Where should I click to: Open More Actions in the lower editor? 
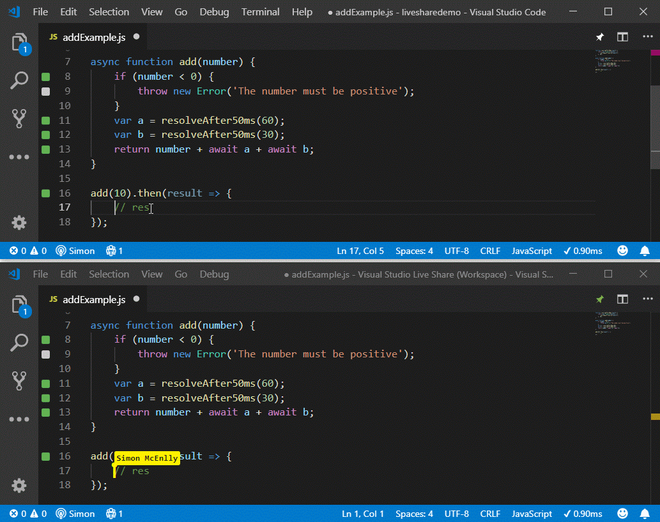point(647,299)
